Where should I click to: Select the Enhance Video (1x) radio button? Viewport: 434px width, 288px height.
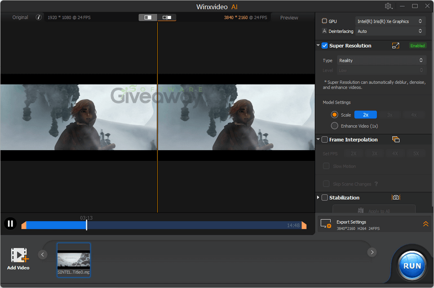click(x=334, y=126)
